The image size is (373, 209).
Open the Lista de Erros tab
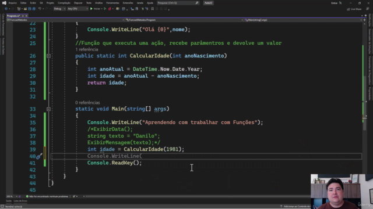pyautogui.click(x=20, y=201)
